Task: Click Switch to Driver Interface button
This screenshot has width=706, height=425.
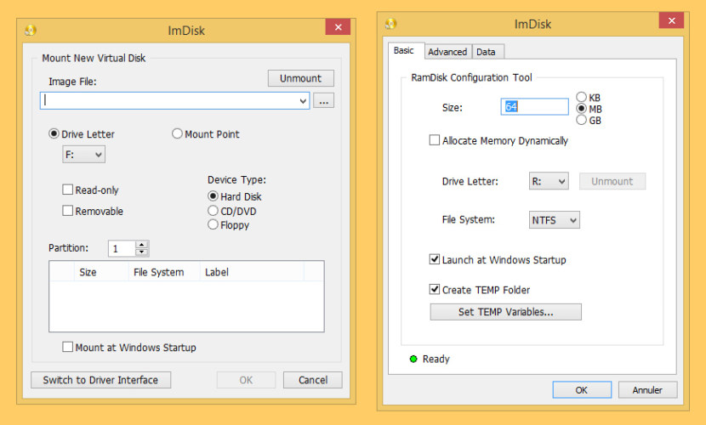Action: [x=100, y=380]
